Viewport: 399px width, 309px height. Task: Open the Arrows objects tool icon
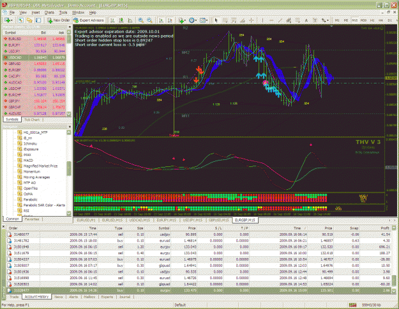324,20
